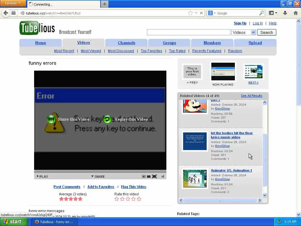Click the Top Favorites link
The height and width of the screenshot is (226, 301).
pos(151,51)
